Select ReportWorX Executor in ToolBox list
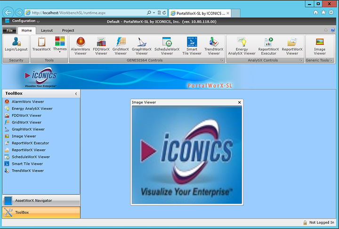The image size is (339, 229). point(41,143)
